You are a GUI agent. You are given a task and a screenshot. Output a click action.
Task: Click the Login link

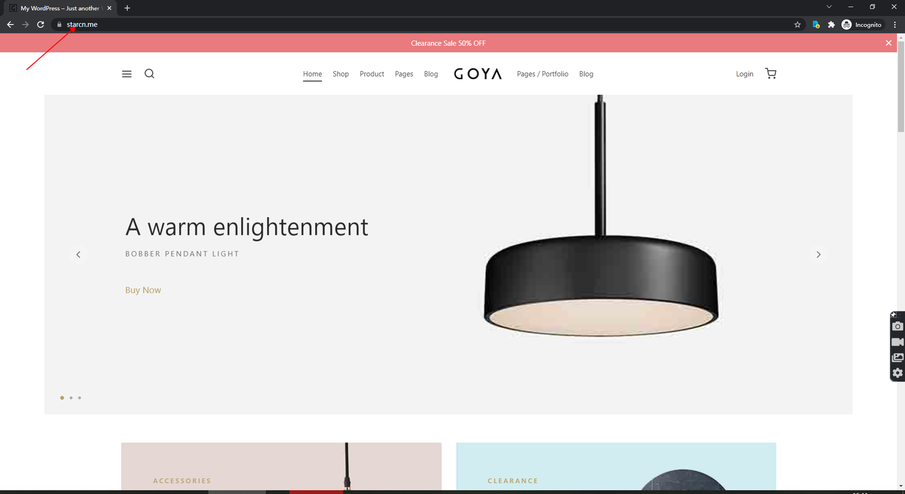pyautogui.click(x=745, y=74)
